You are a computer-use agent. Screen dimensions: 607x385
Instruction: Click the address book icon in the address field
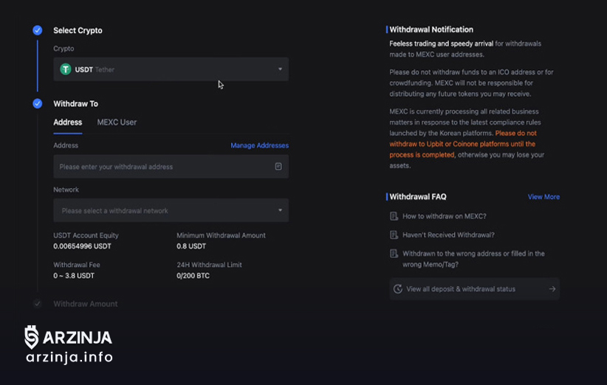[x=278, y=167]
